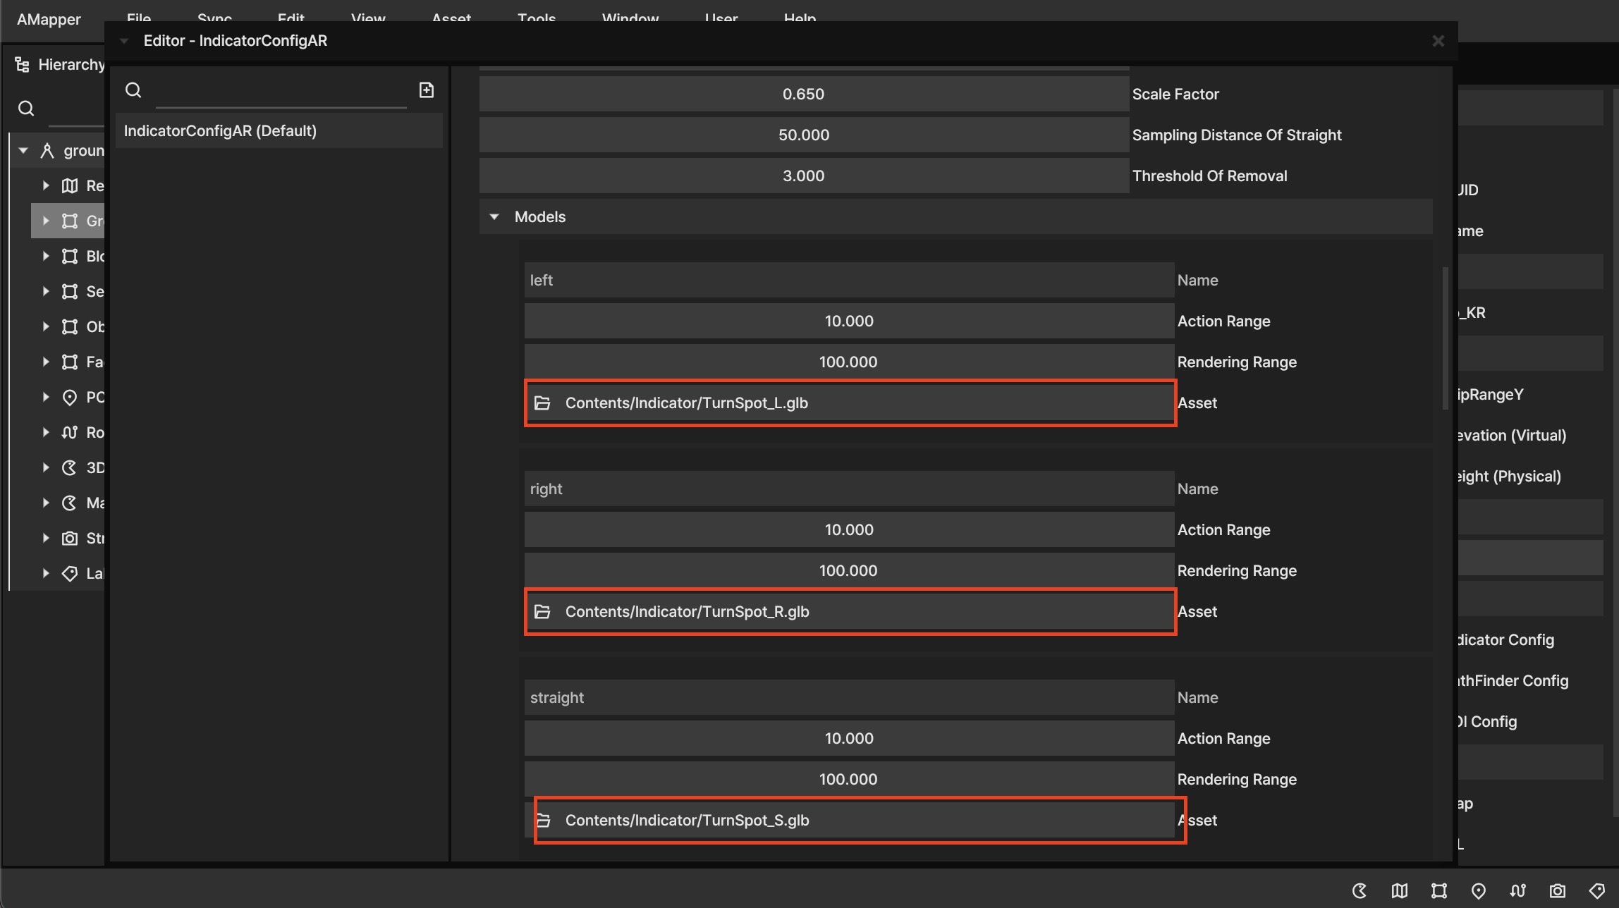Click the Scale Factor value field

tap(803, 94)
